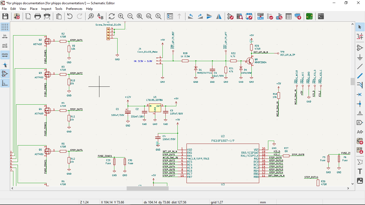Activate the highlight net tool
Viewport: 365px width, 205px height.
pyautogui.click(x=360, y=36)
